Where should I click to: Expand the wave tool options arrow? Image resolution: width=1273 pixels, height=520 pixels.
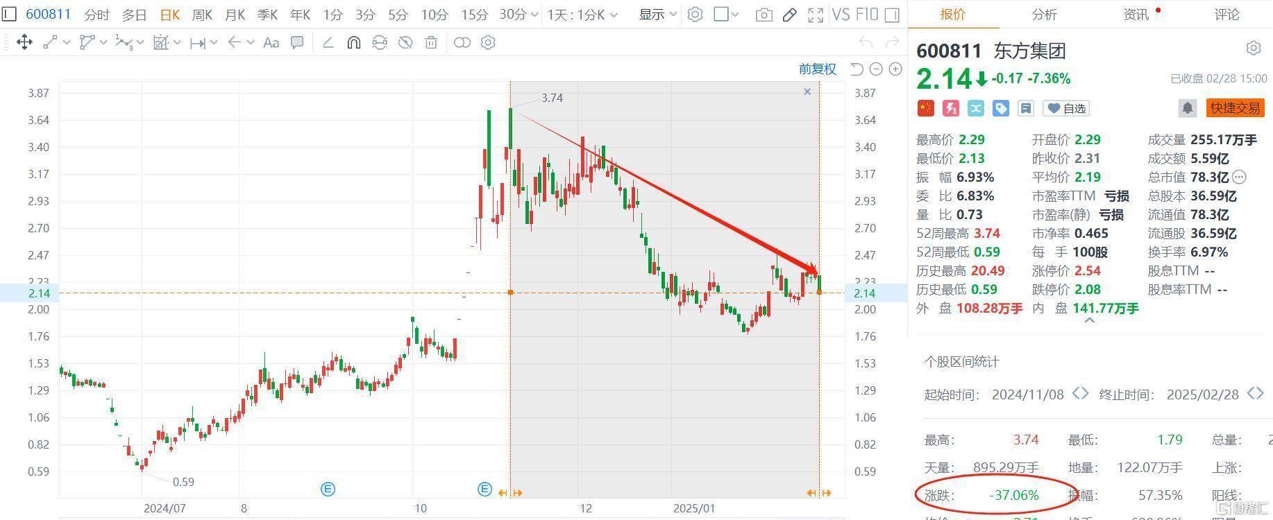point(140,42)
